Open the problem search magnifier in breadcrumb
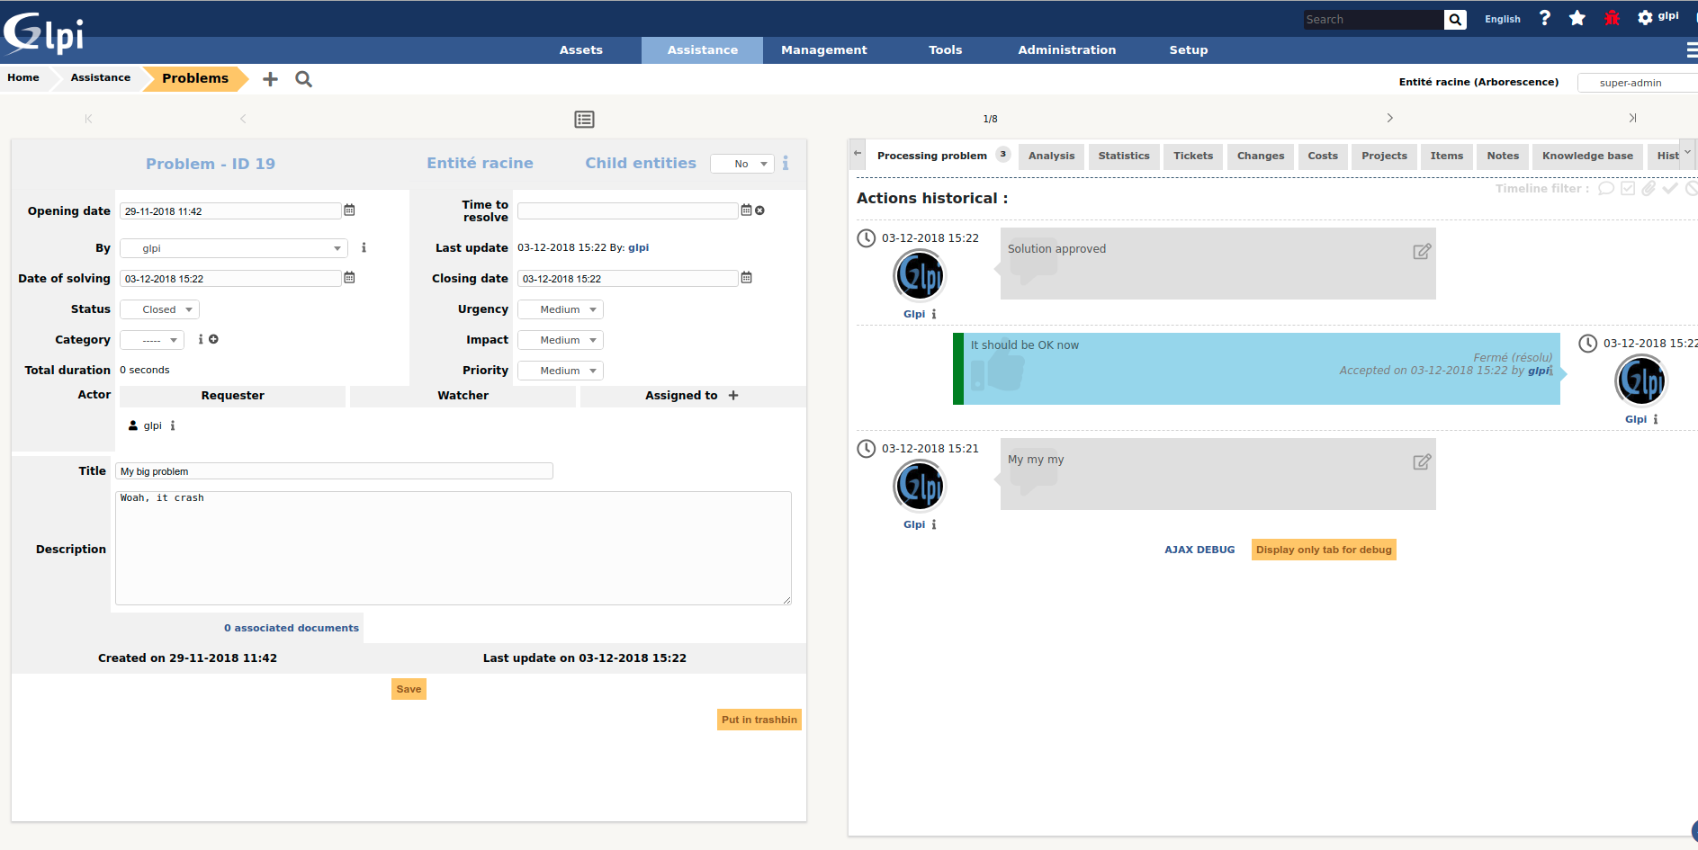Screen dimensions: 1698x850 pyautogui.click(x=304, y=79)
